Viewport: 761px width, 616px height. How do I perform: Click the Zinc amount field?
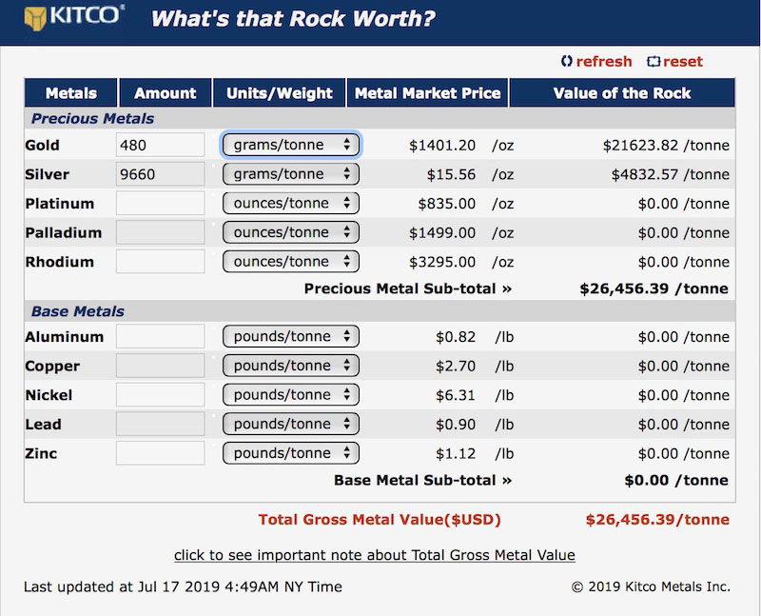tap(160, 453)
